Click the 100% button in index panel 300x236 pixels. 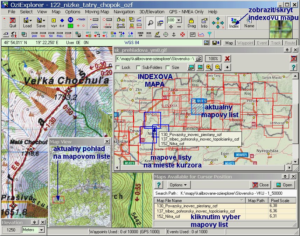(x=213, y=58)
